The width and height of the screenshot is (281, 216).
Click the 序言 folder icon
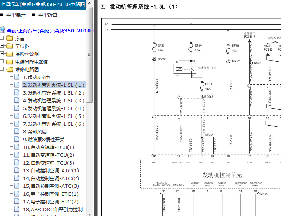[10, 38]
